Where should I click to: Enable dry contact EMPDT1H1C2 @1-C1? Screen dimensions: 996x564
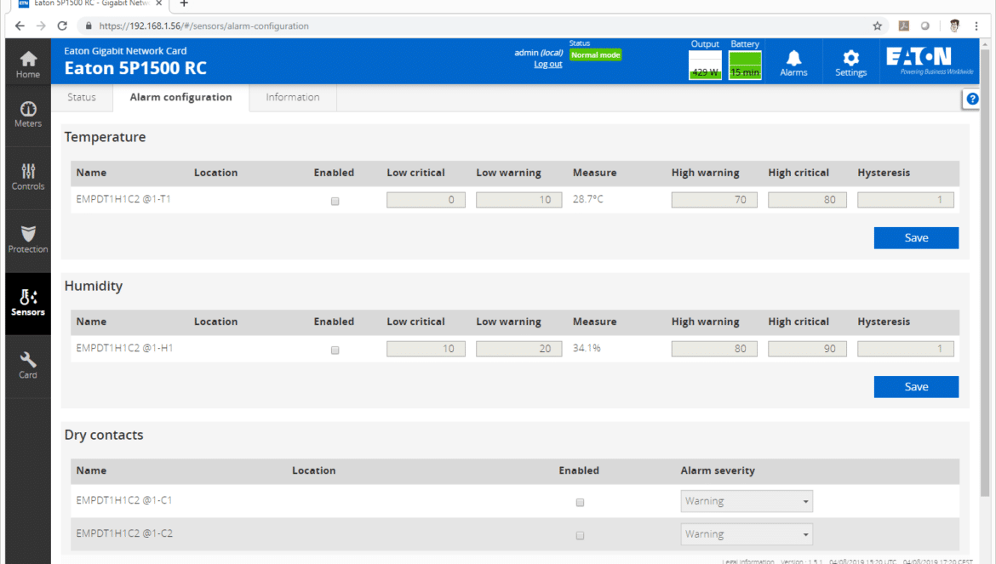(x=580, y=503)
